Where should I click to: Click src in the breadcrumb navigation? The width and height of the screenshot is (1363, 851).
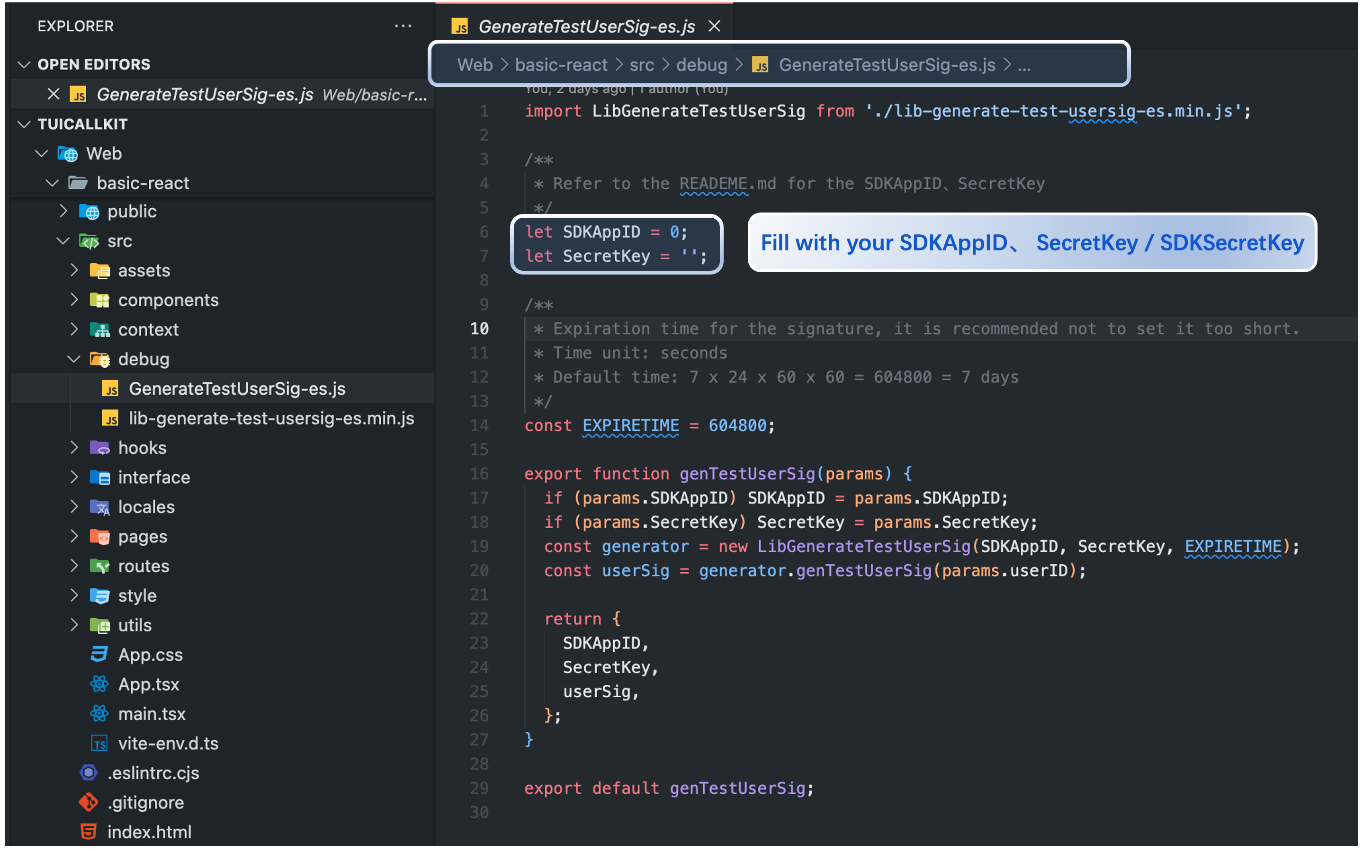click(x=642, y=64)
